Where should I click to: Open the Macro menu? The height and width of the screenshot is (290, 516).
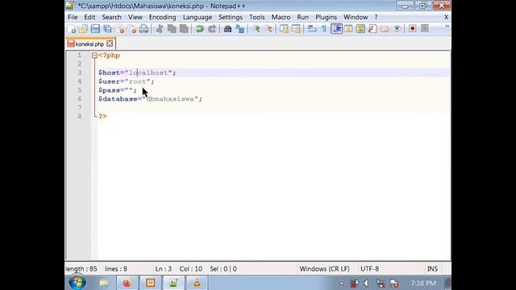(x=281, y=17)
